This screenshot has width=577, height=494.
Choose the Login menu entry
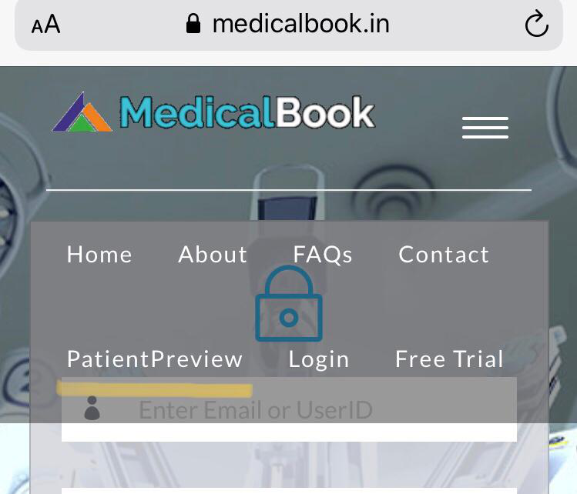(319, 359)
